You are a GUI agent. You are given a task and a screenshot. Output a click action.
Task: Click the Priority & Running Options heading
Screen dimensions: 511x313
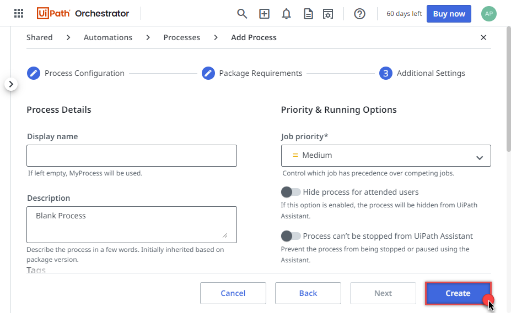pyautogui.click(x=338, y=109)
